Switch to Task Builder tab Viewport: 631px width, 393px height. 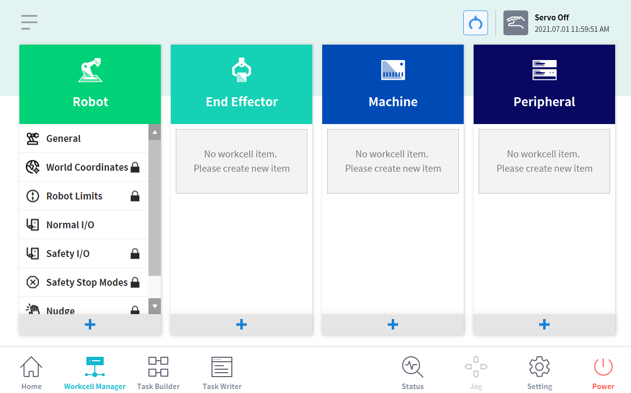158,373
